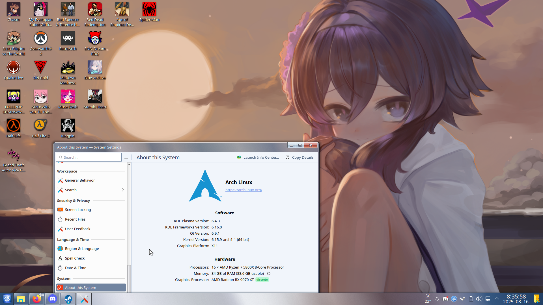Expand the Search settings submenu arrow
This screenshot has width=543, height=305.
(123, 190)
